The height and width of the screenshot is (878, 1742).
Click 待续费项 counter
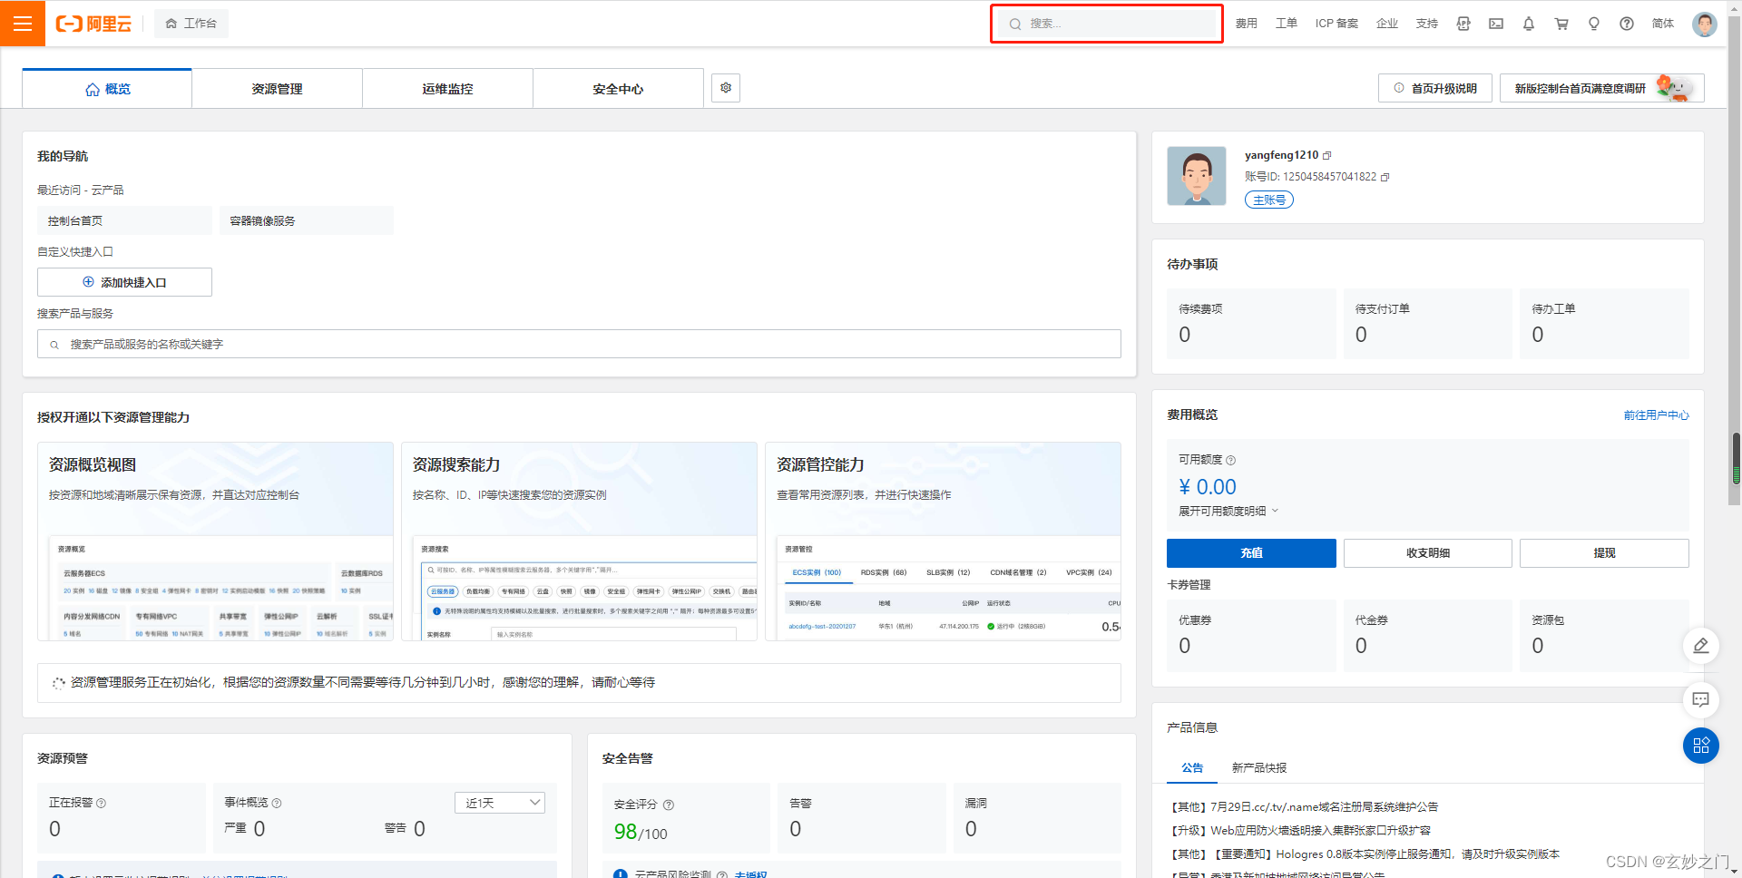coord(1251,324)
